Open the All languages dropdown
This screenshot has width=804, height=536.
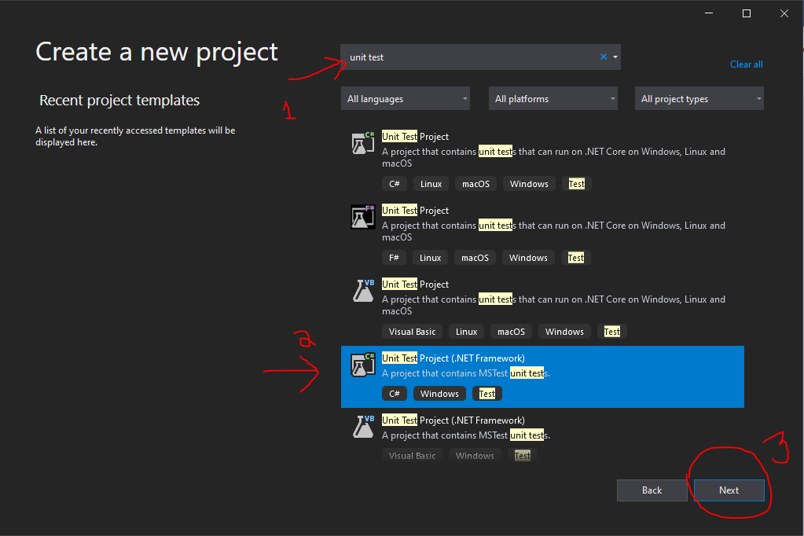405,98
